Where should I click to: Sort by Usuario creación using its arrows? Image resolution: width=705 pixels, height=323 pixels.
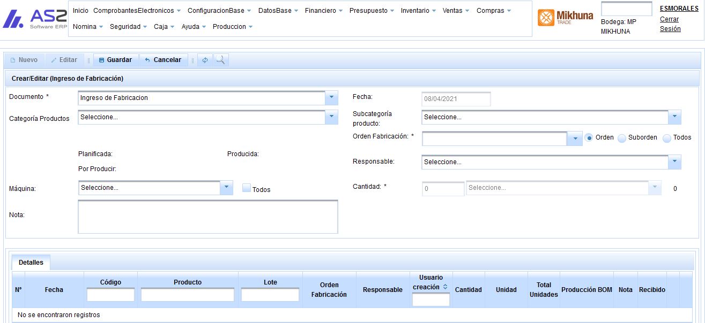[x=444, y=286]
